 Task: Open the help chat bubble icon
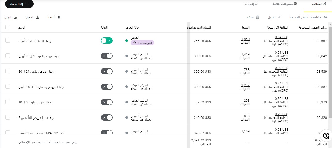326,136
